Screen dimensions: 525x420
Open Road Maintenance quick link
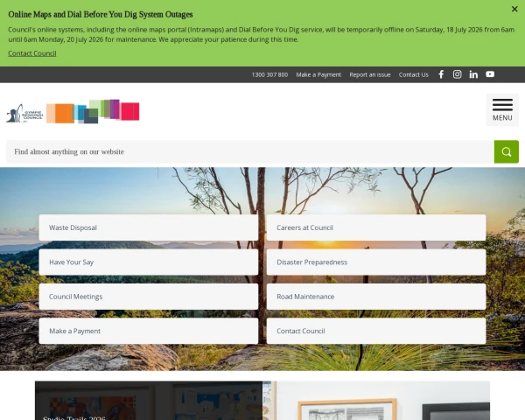[376, 297]
